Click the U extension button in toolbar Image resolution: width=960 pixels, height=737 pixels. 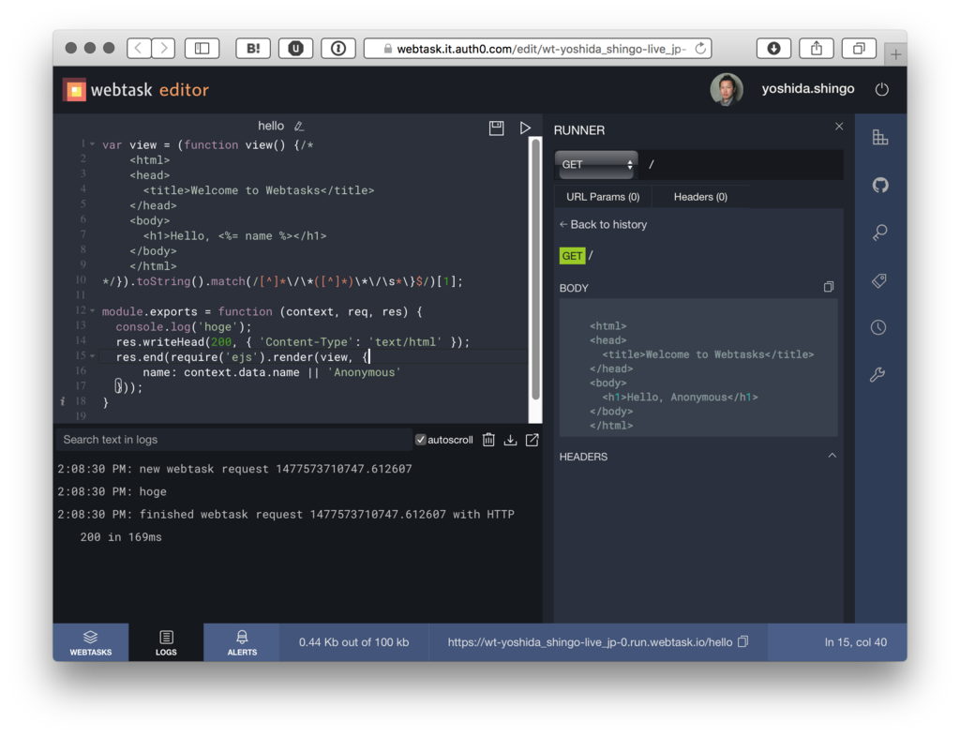coord(295,49)
